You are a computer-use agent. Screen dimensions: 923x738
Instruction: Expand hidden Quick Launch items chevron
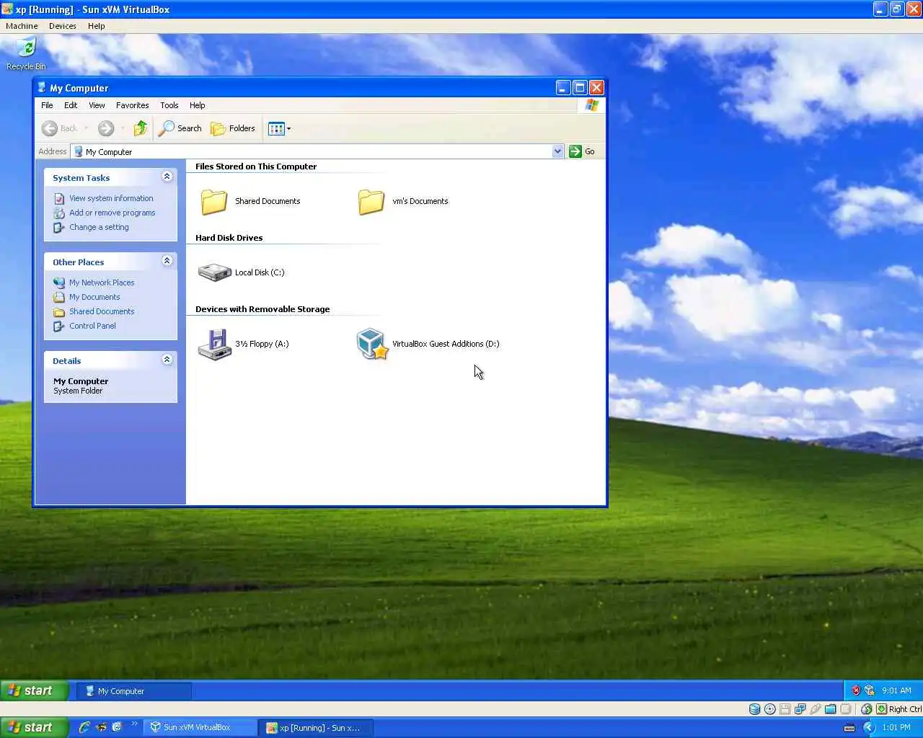[134, 724]
